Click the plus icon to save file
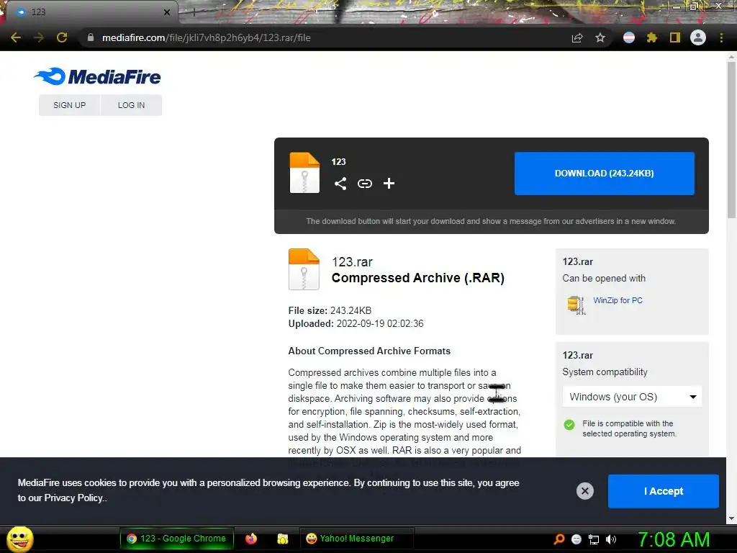737x553 pixels. (389, 184)
